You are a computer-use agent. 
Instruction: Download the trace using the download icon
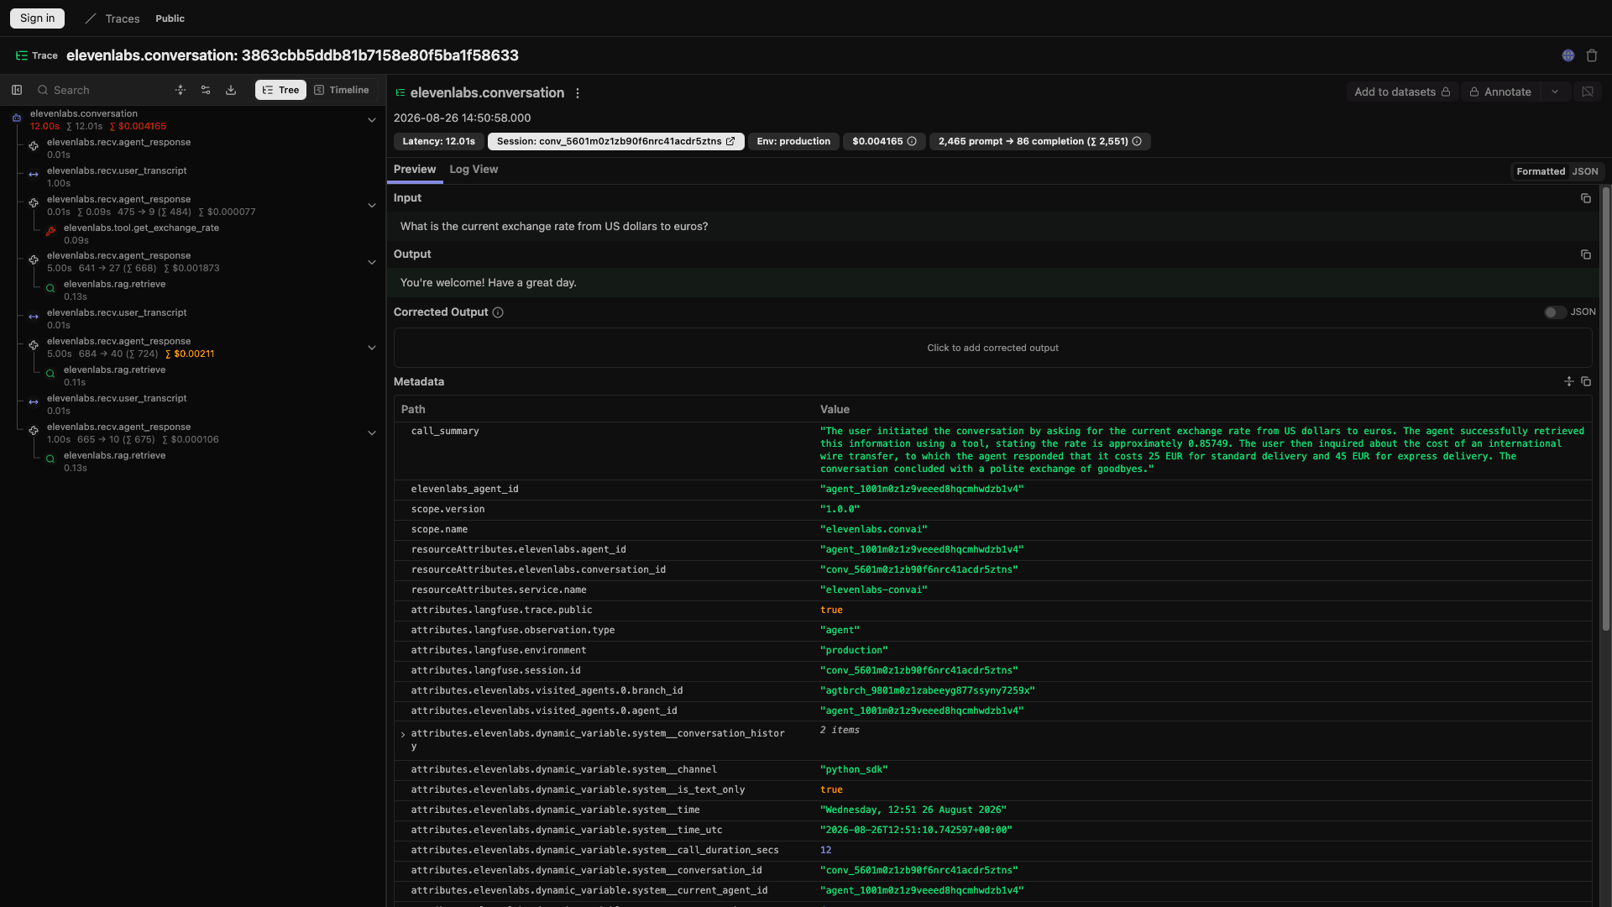click(231, 90)
